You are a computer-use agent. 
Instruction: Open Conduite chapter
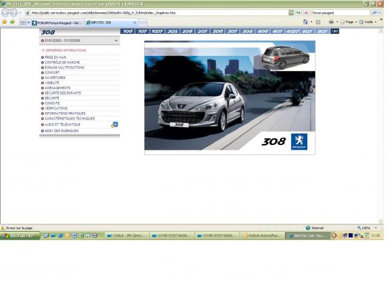52,103
